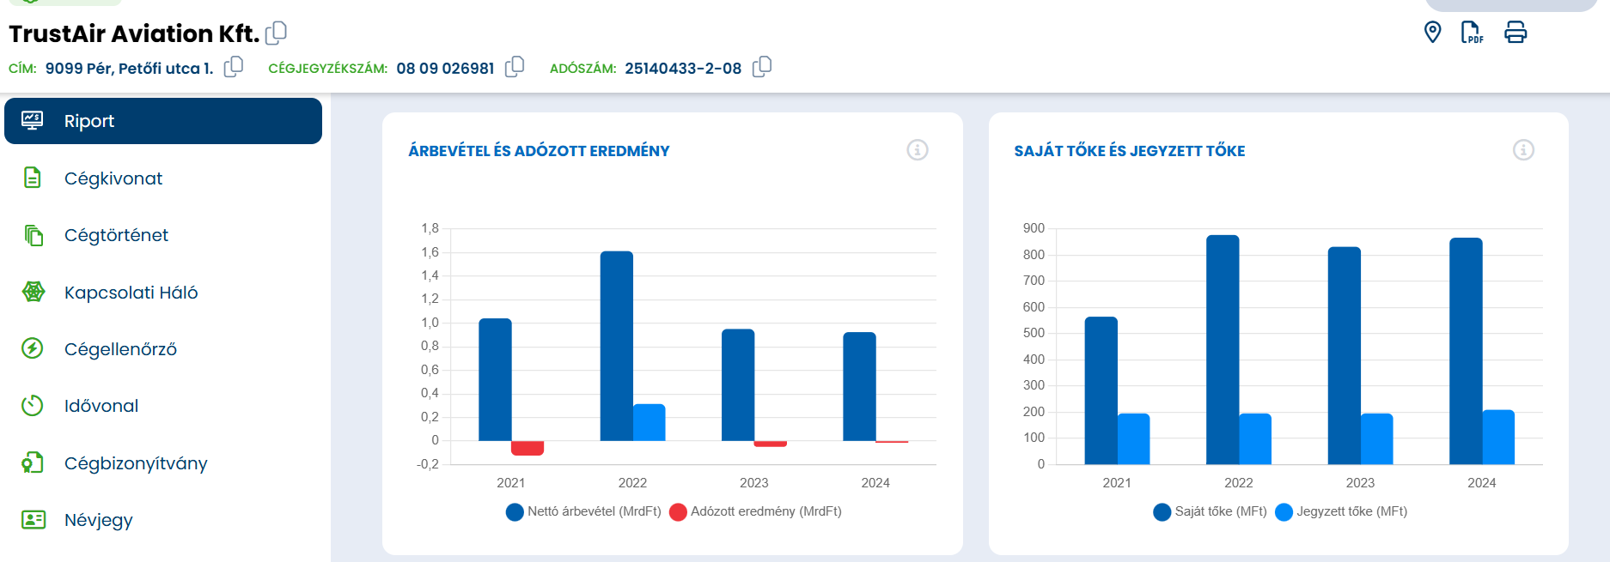Copy the address 9099 Pér, Petőfi utca 1.
Screen dimensions: 1610x562
234,67
